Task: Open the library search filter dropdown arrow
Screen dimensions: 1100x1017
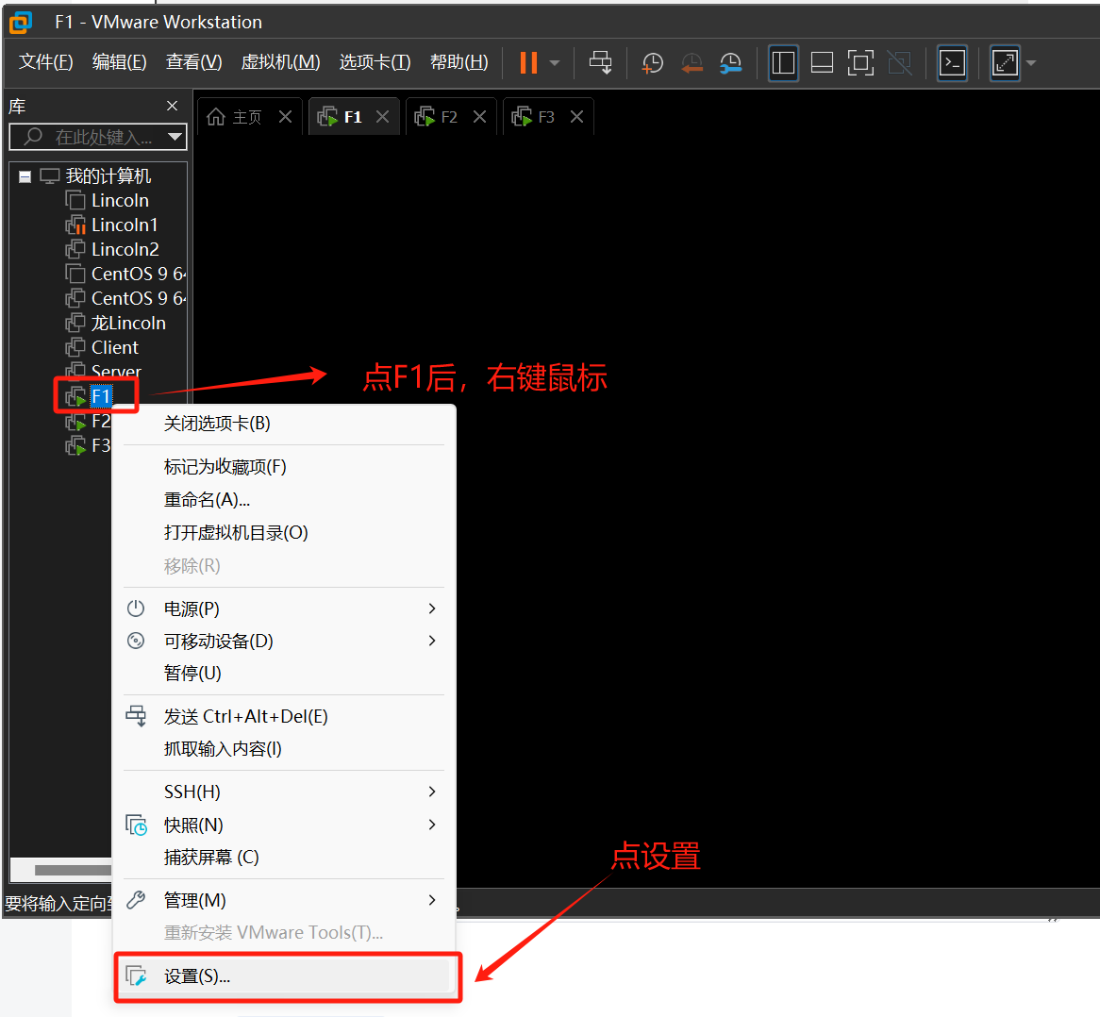Action: pos(175,137)
